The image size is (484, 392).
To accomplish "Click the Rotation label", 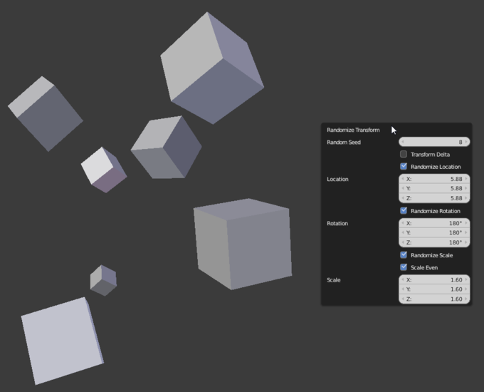I will 337,223.
